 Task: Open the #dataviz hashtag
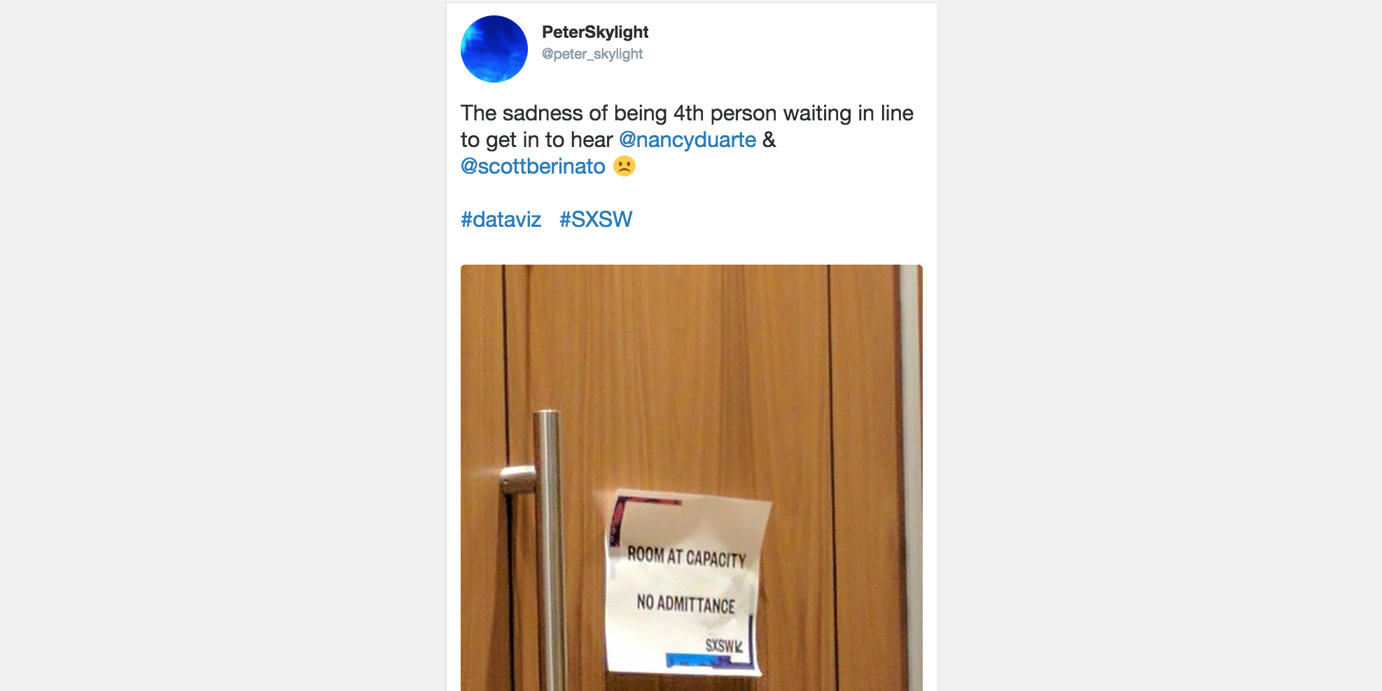pos(501,220)
